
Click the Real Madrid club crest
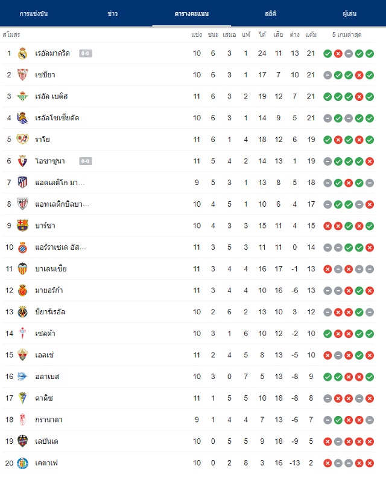click(22, 53)
